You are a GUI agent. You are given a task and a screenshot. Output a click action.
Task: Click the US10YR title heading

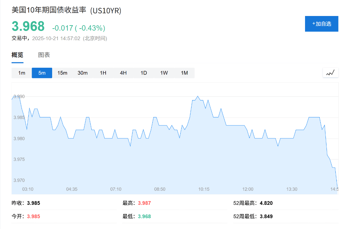pos(66,11)
